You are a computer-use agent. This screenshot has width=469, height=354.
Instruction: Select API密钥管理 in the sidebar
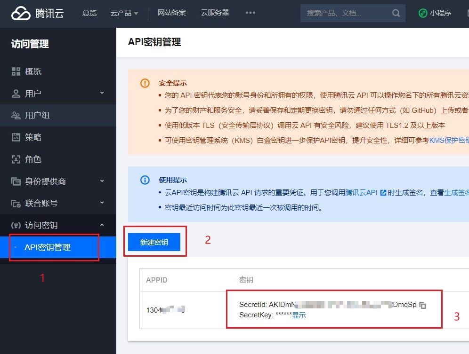click(58, 247)
